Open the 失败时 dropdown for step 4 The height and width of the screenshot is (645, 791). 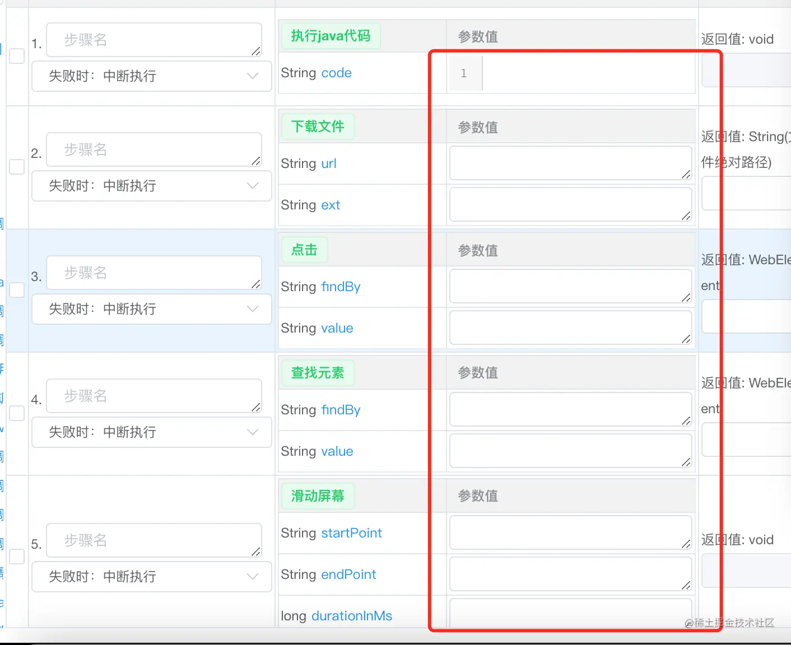[x=151, y=432]
